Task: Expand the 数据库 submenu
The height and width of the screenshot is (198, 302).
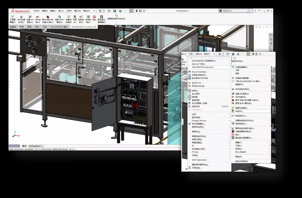Action: (x=239, y=84)
